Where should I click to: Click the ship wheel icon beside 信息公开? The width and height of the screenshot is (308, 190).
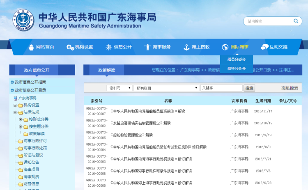tap(108, 47)
